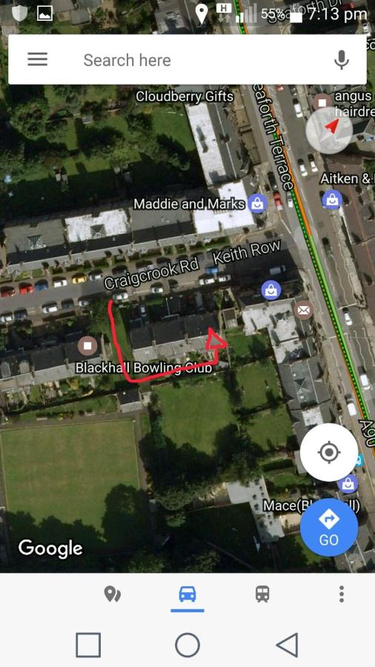Tap the post office envelope marker
The height and width of the screenshot is (667, 375).
pyautogui.click(x=303, y=311)
